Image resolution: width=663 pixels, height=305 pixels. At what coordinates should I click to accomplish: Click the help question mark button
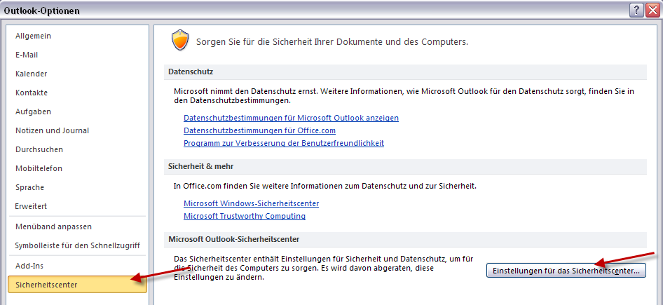click(636, 10)
